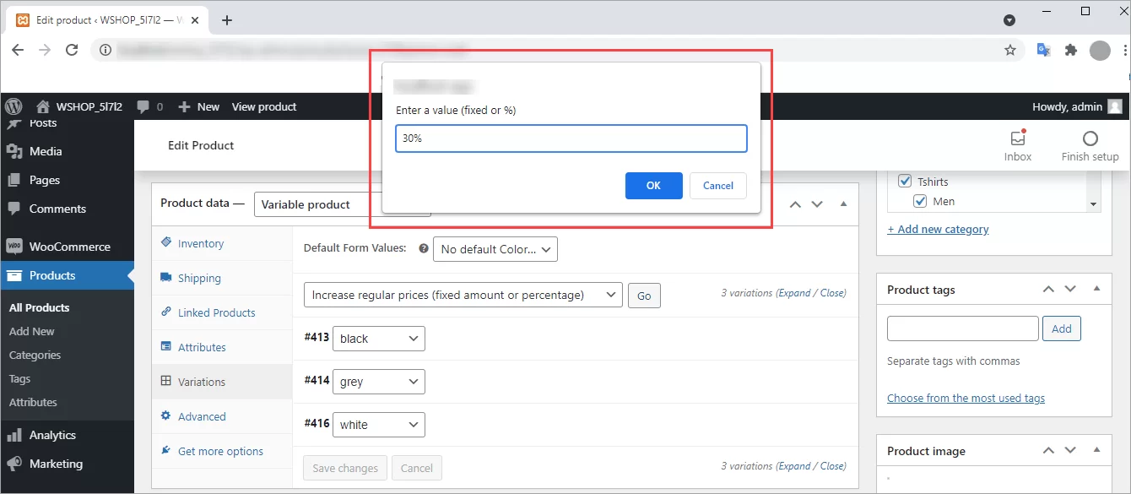Click the Add new category link

(x=938, y=228)
